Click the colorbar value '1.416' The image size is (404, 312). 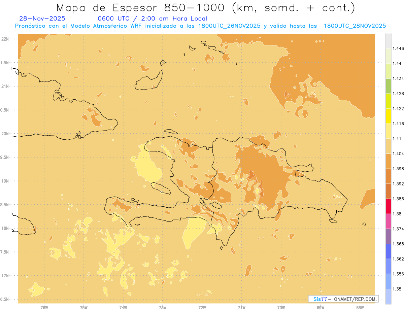[x=398, y=124]
